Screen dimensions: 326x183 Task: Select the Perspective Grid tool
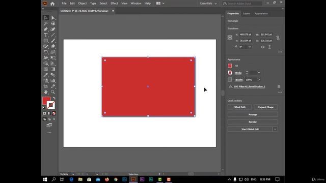tap(53, 64)
